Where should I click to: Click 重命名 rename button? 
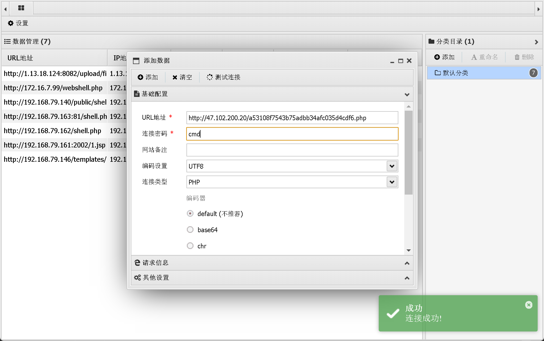pyautogui.click(x=484, y=57)
